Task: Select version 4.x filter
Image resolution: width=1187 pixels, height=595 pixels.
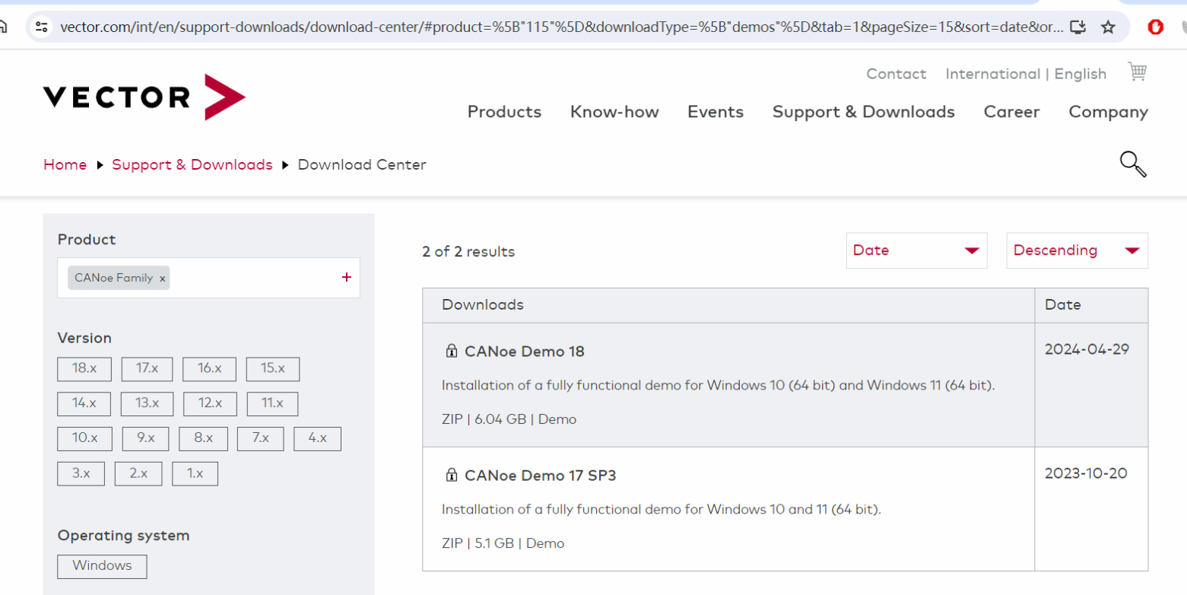Action: click(317, 439)
